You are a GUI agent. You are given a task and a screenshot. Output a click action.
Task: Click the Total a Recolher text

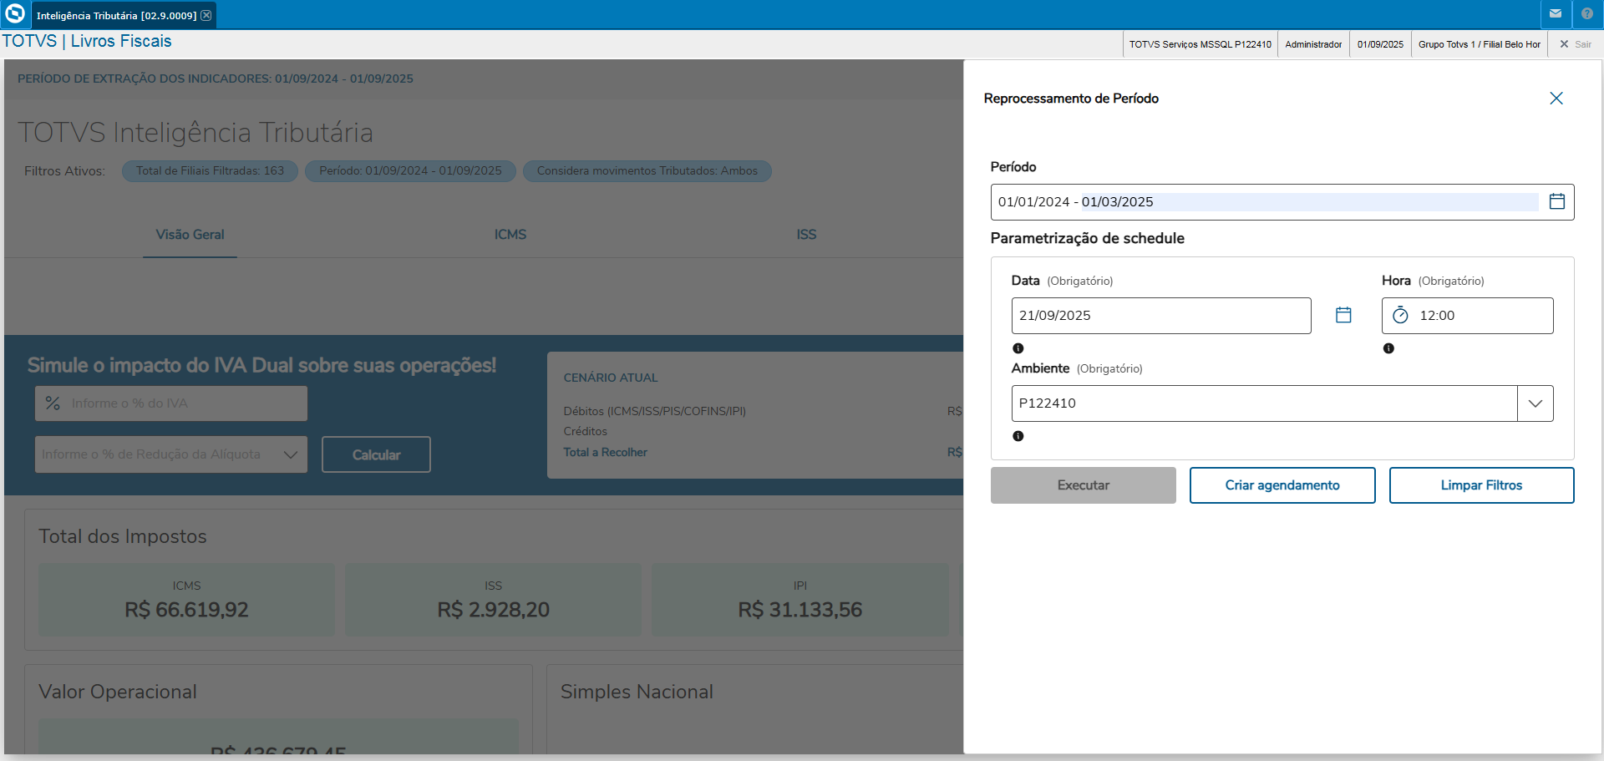click(x=606, y=452)
